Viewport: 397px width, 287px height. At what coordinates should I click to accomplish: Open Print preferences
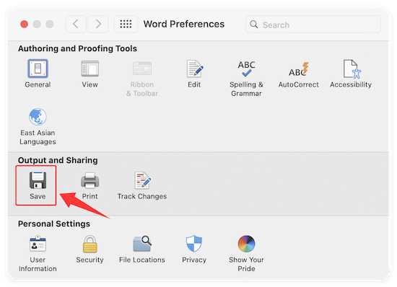pyautogui.click(x=90, y=185)
